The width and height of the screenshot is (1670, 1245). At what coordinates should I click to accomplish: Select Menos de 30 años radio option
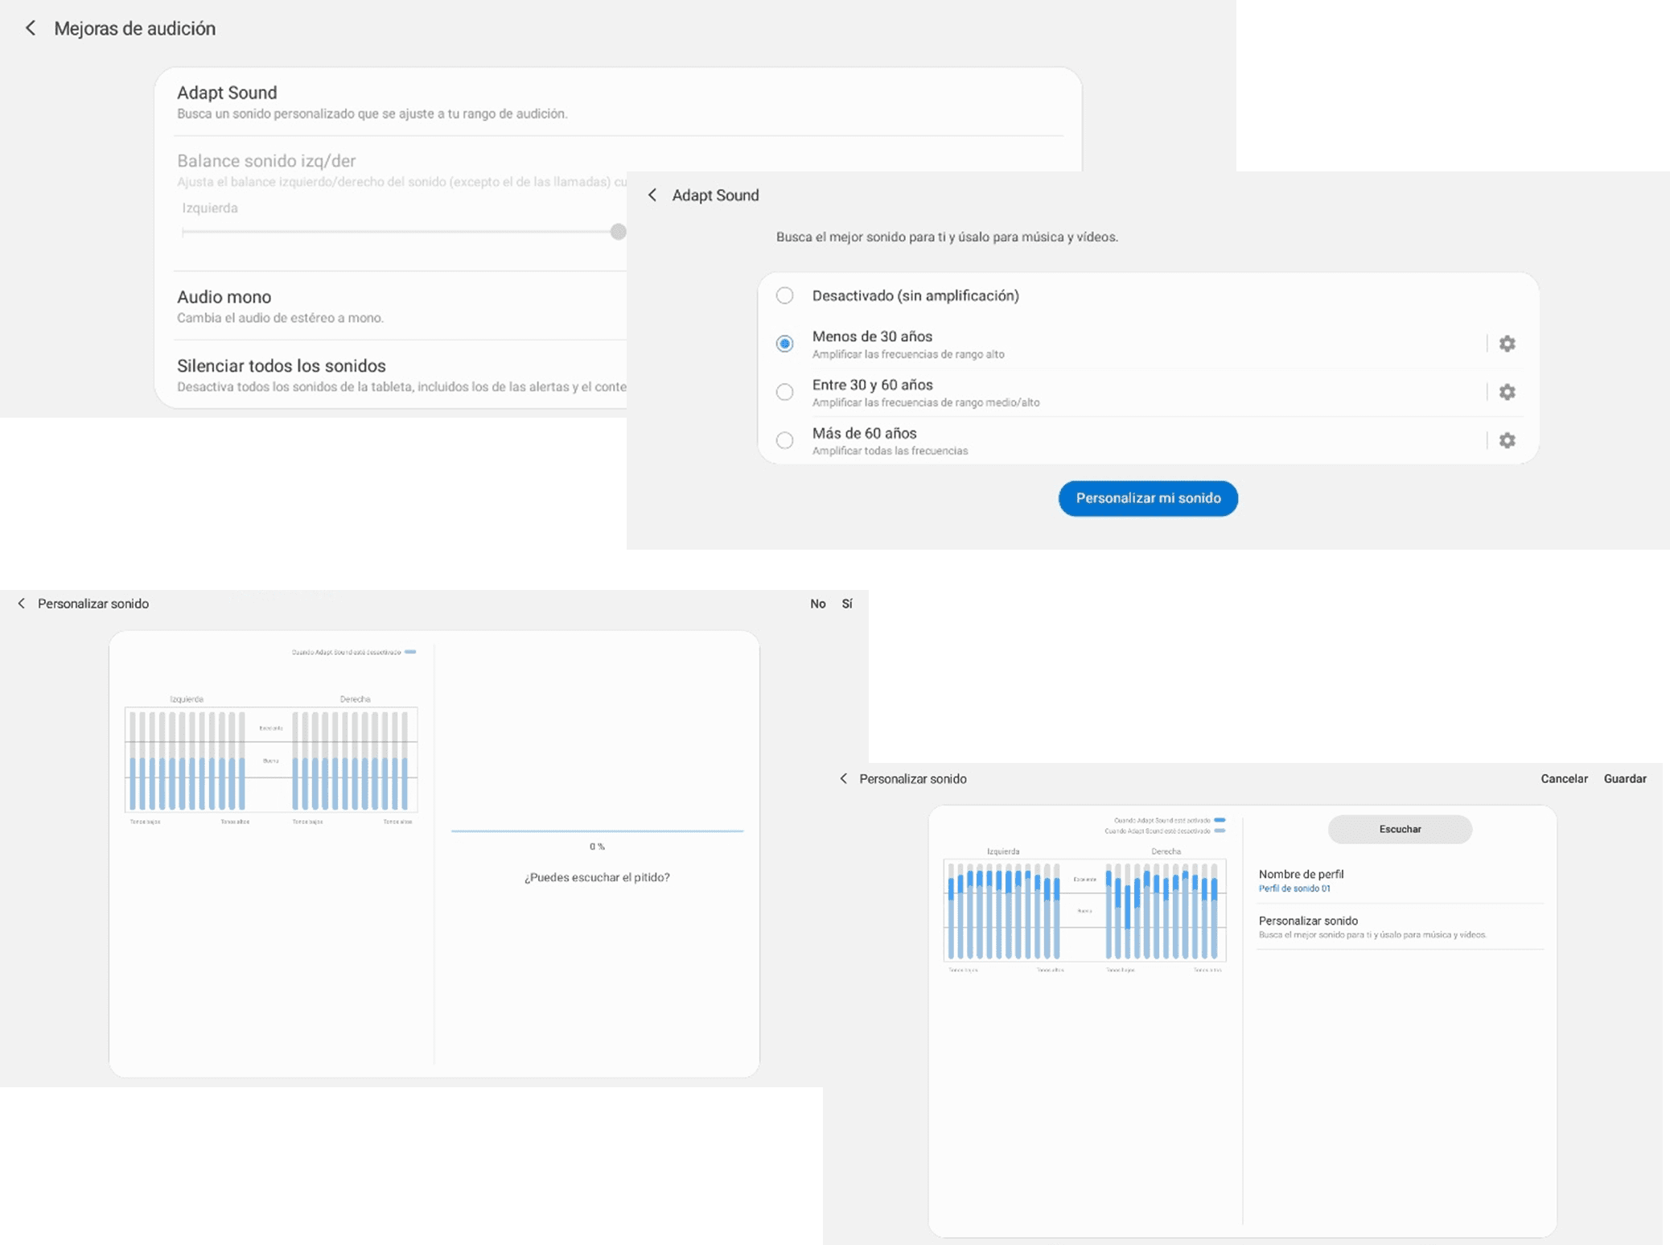click(x=784, y=344)
